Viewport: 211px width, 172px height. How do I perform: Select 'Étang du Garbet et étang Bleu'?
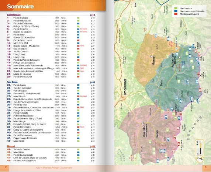(28, 130)
